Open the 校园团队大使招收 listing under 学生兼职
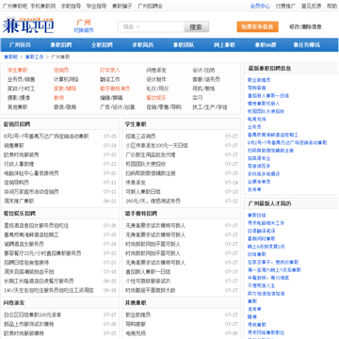Image resolution: width=339 pixels, height=339 pixels. pyautogui.click(x=146, y=164)
